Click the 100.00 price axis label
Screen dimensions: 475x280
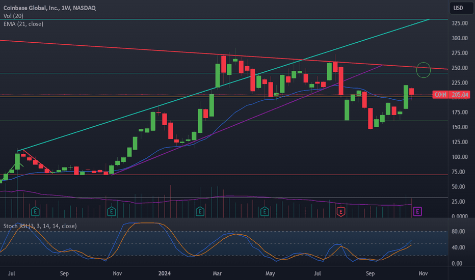(460, 157)
